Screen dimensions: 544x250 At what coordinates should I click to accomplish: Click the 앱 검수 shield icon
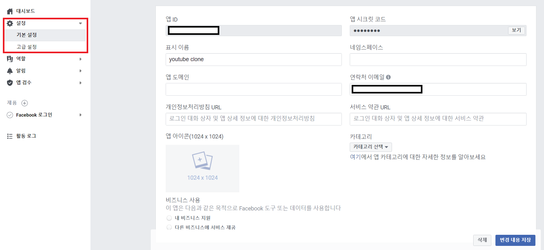10,83
